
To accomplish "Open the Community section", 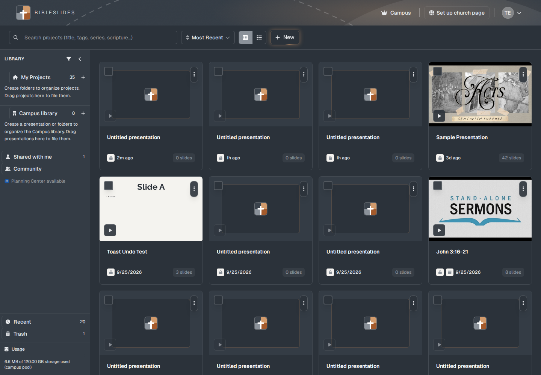I will (x=45, y=169).
